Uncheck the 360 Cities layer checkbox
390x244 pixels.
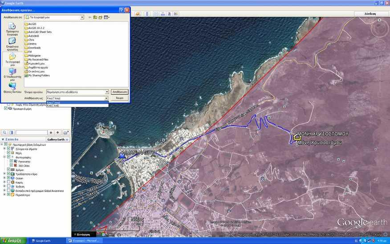[11, 165]
